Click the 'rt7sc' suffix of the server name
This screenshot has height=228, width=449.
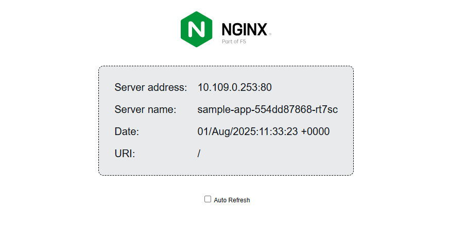[326, 109]
